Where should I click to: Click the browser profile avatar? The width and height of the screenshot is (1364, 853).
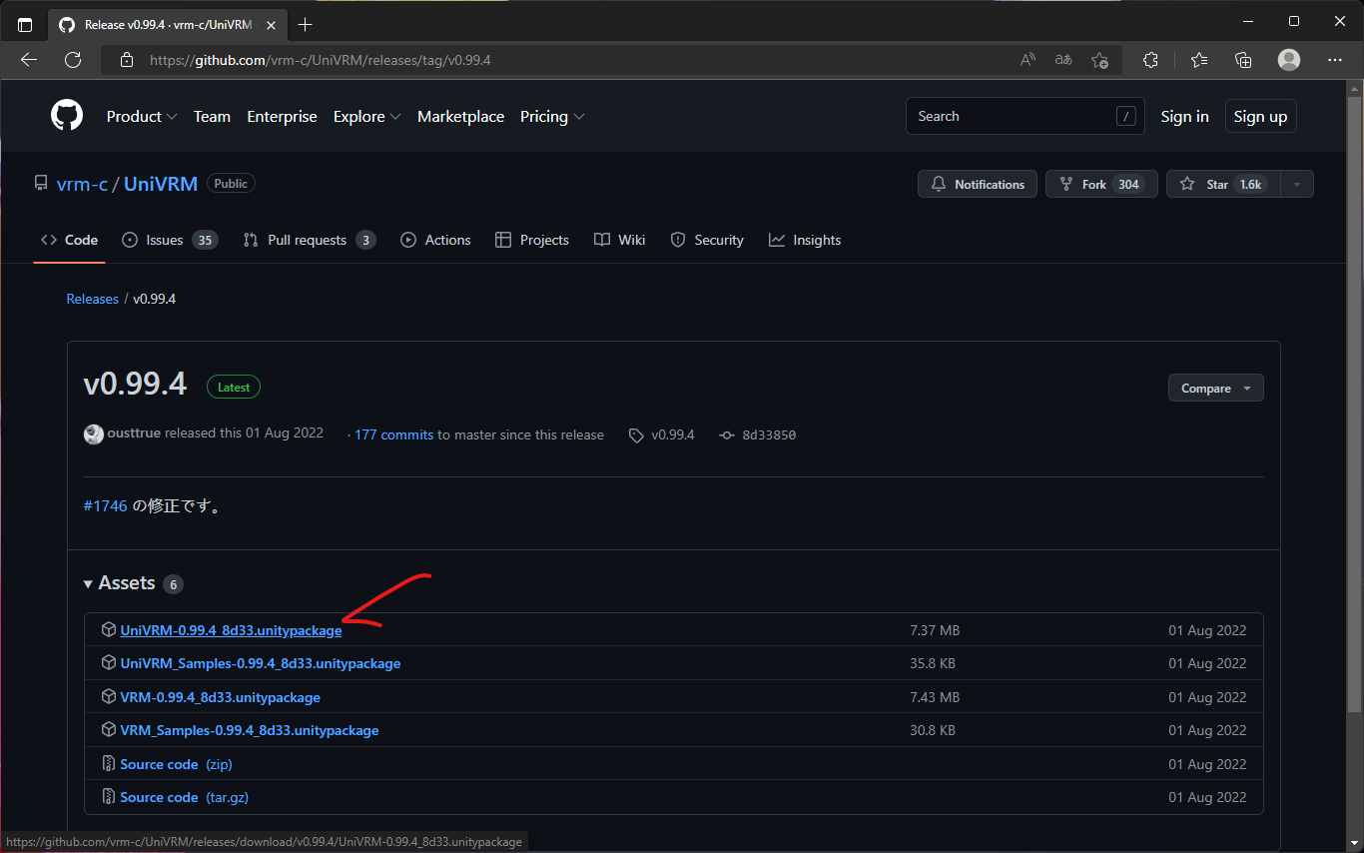[1289, 60]
